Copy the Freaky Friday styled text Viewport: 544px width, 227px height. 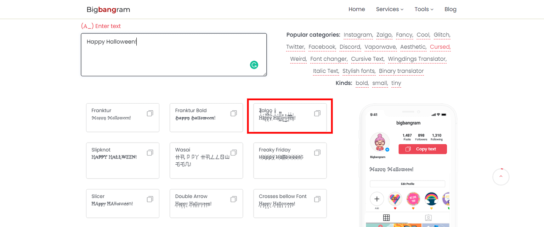tap(317, 153)
